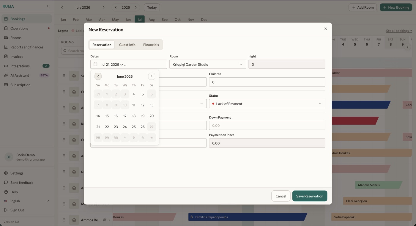The image size is (416, 226).
Task: Go to the month before July 2026
Action: (62, 7)
